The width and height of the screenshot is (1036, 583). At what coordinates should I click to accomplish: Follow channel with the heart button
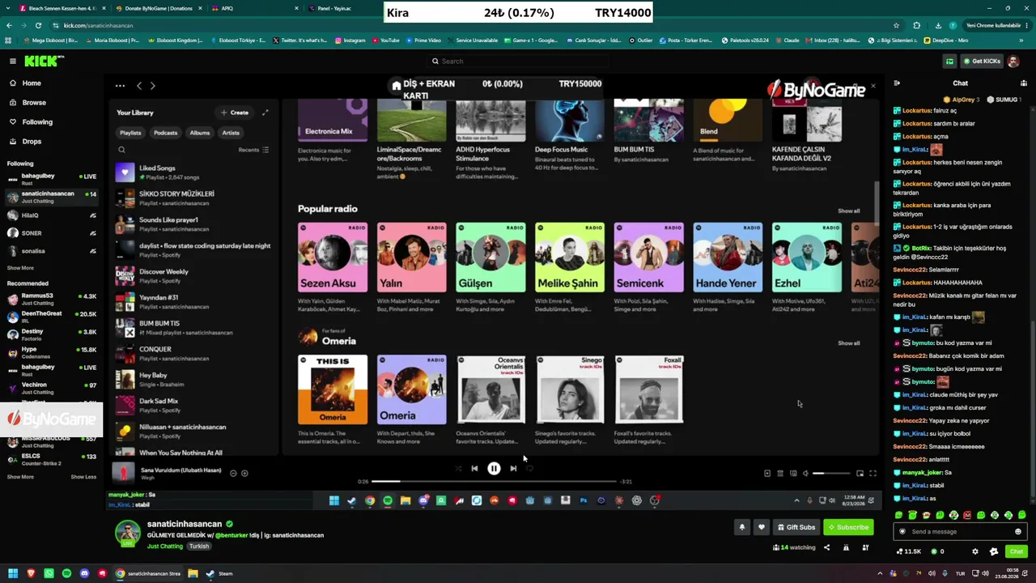point(761,527)
